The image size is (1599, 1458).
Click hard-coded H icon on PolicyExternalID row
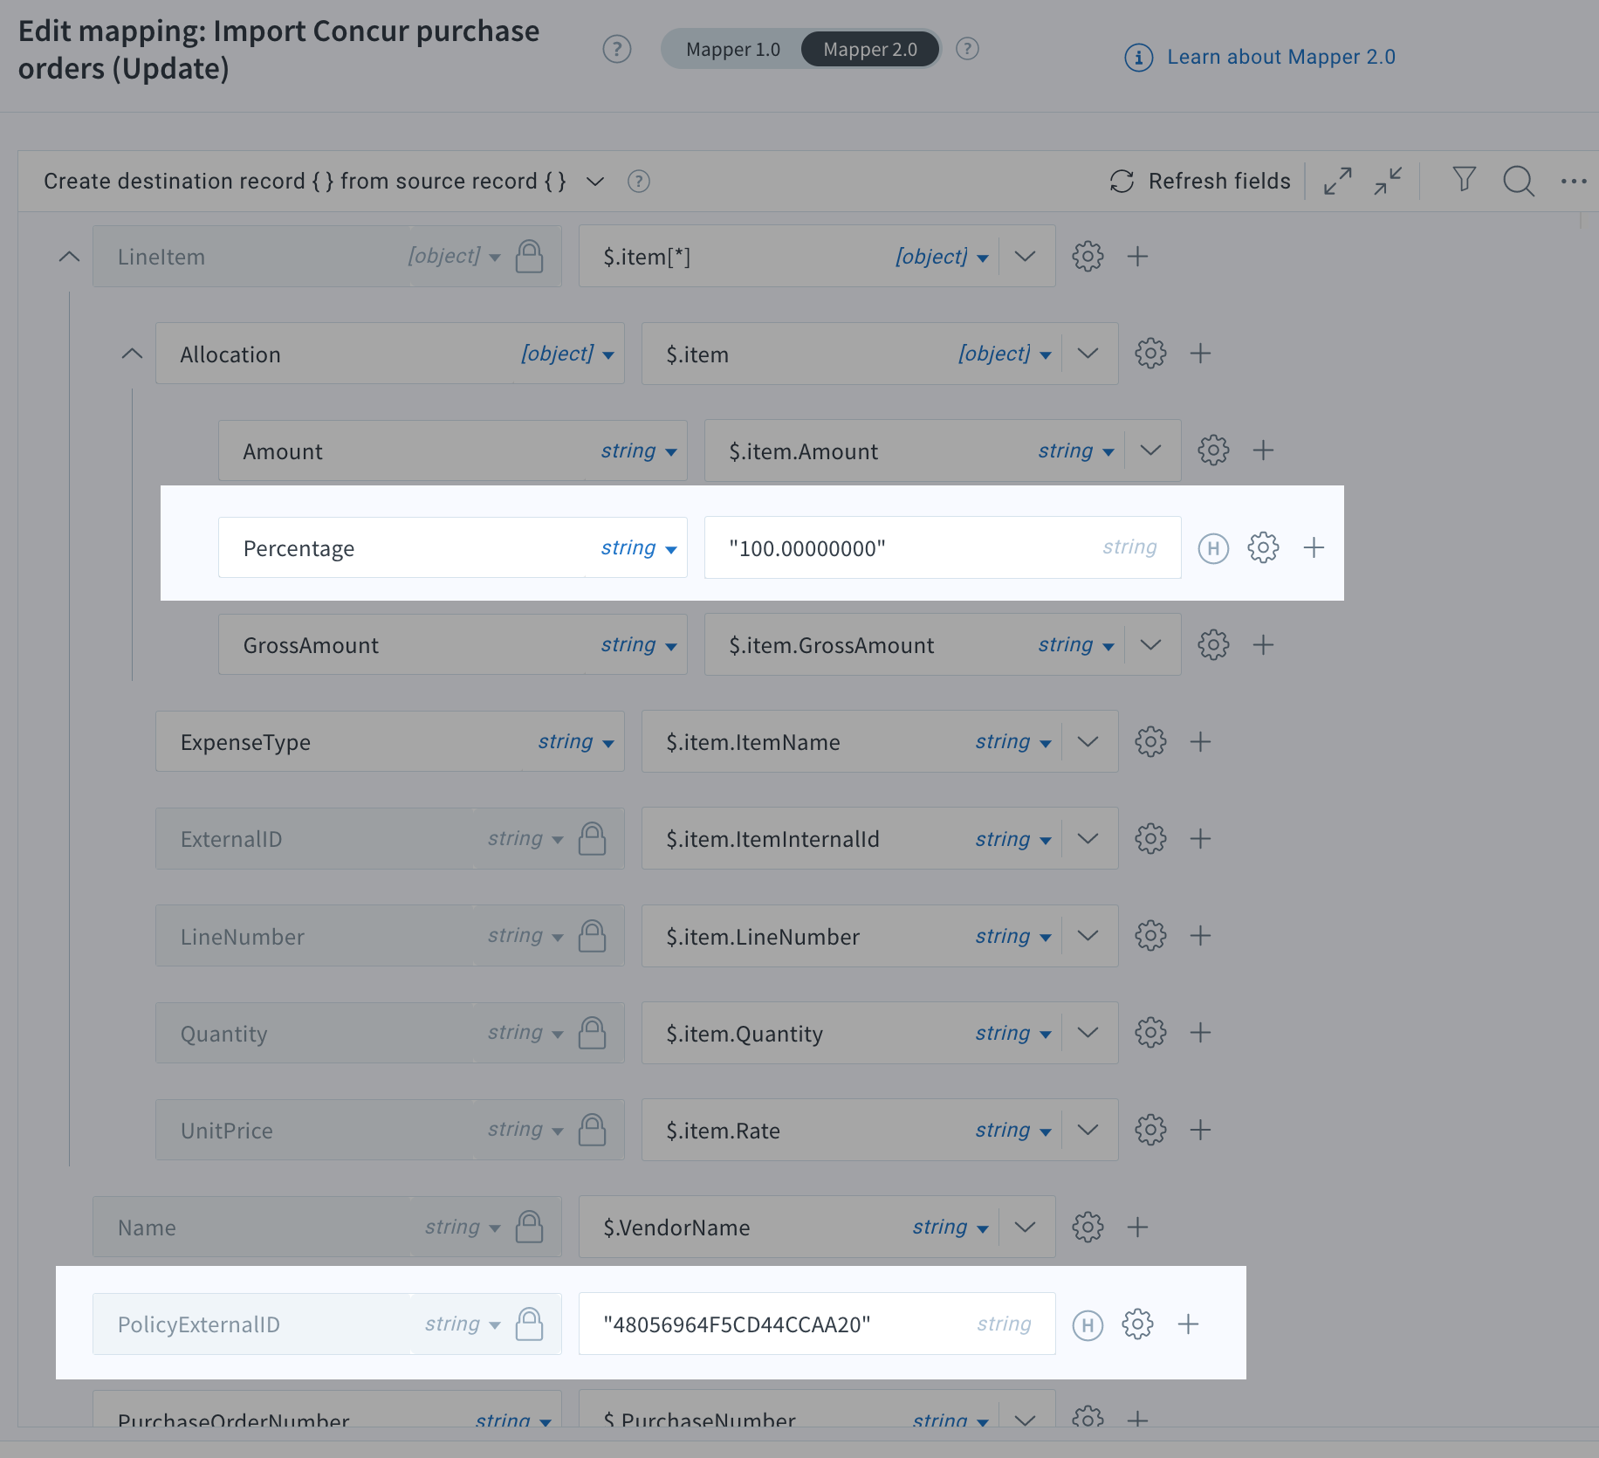pyautogui.click(x=1088, y=1325)
